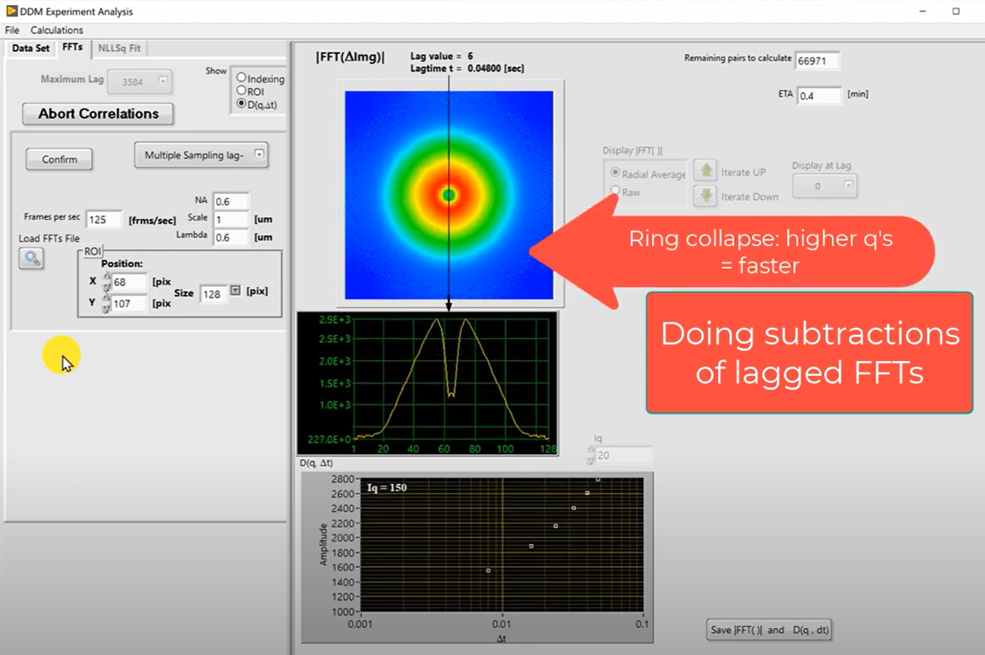Open the Display at Lag dropdown
The height and width of the screenshot is (655, 985).
tap(847, 186)
